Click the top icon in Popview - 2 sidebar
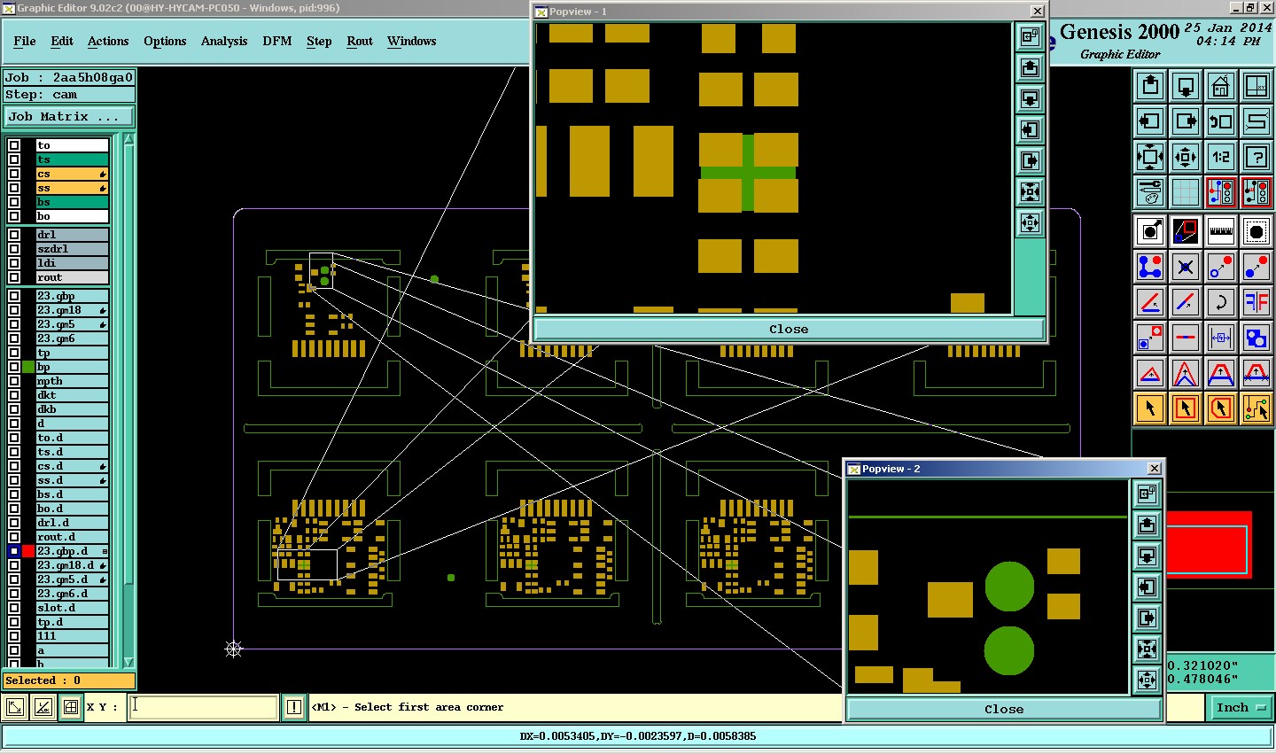The image size is (1276, 754). (1147, 494)
